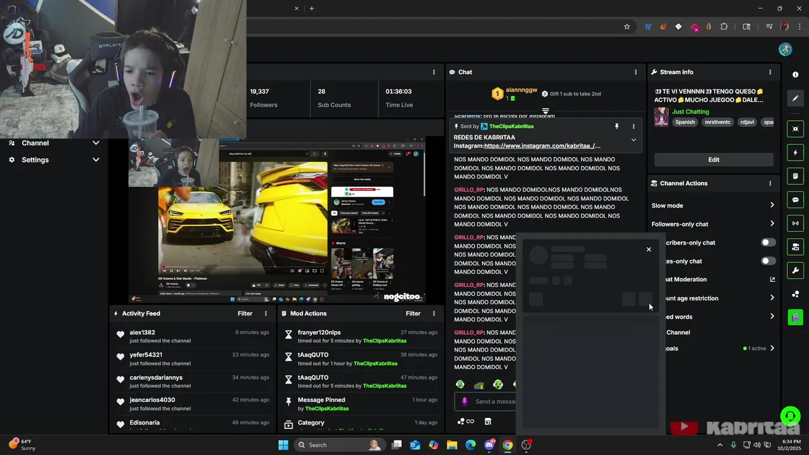The width and height of the screenshot is (809, 455).
Task: Close the loading popup card
Action: click(648, 250)
